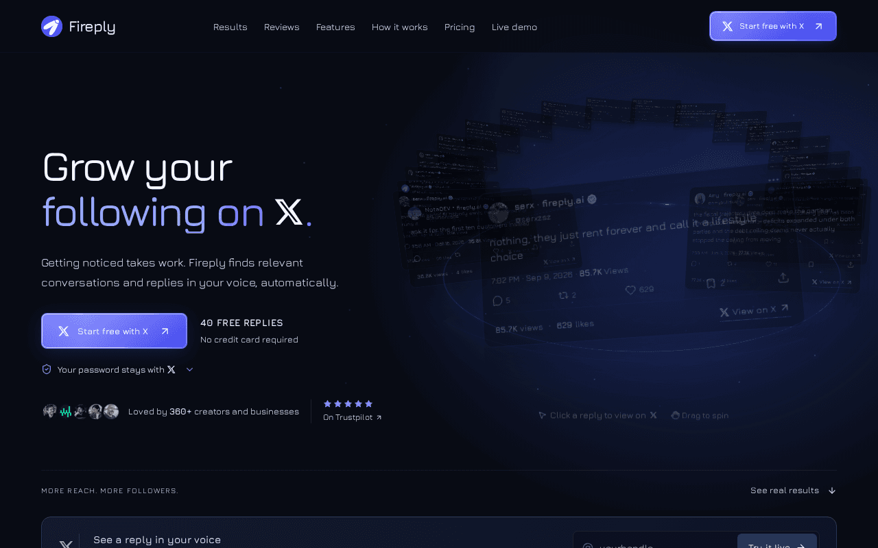Open the Pricing nav item
This screenshot has height=548, width=878.
(460, 27)
